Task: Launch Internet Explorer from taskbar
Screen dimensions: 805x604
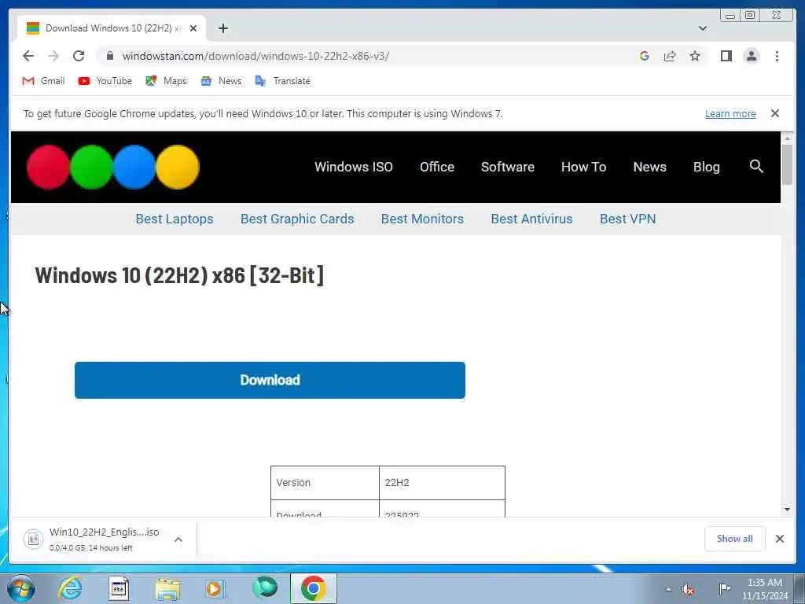Action: [70, 588]
